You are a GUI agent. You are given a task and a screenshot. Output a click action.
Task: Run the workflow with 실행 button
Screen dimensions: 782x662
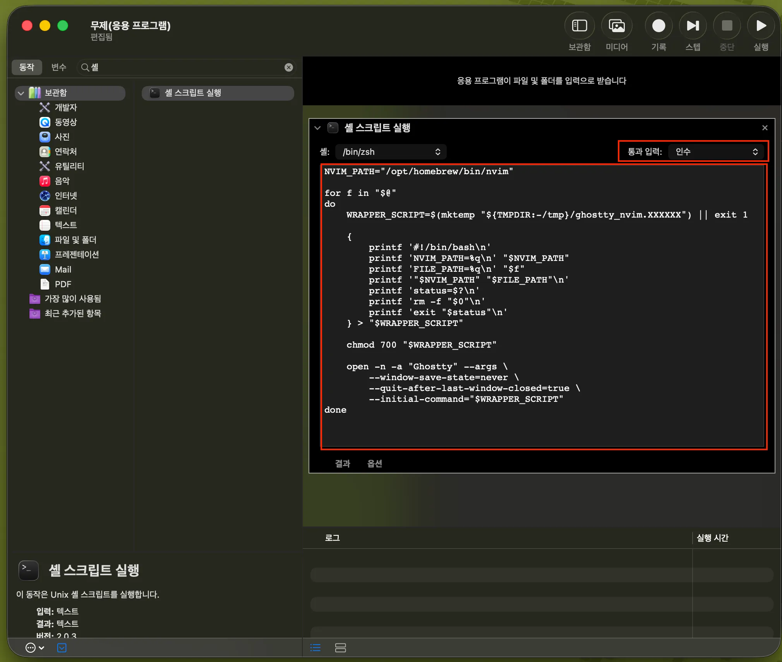pyautogui.click(x=761, y=26)
